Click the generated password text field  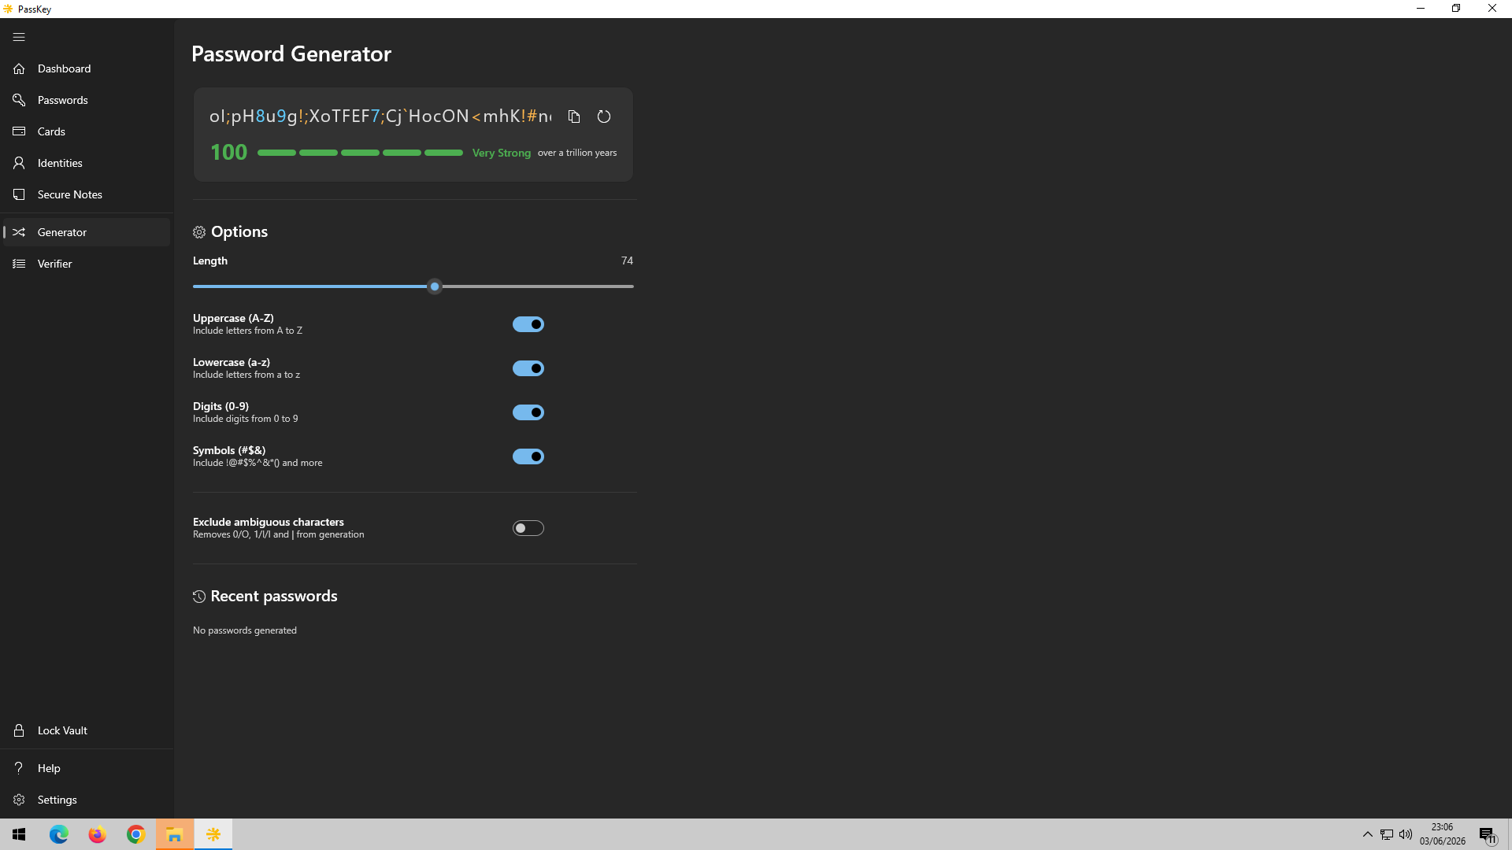coord(380,116)
